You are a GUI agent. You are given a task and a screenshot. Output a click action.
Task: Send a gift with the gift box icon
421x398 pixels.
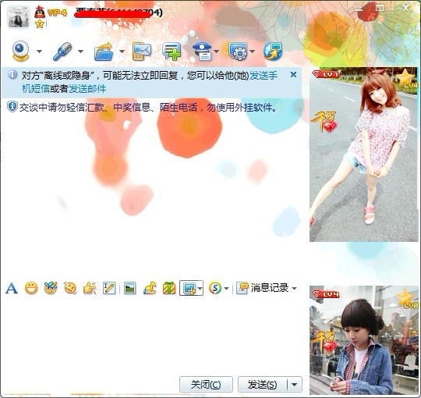coord(169,288)
